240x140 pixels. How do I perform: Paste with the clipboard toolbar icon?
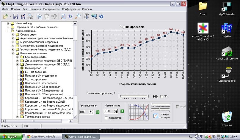tap(47, 16)
